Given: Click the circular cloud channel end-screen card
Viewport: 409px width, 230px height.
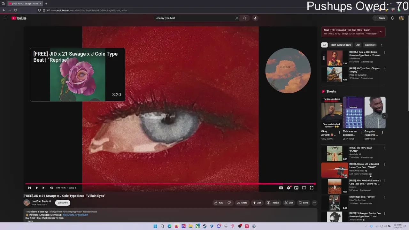Looking at the screenshot, I should tap(288, 71).
